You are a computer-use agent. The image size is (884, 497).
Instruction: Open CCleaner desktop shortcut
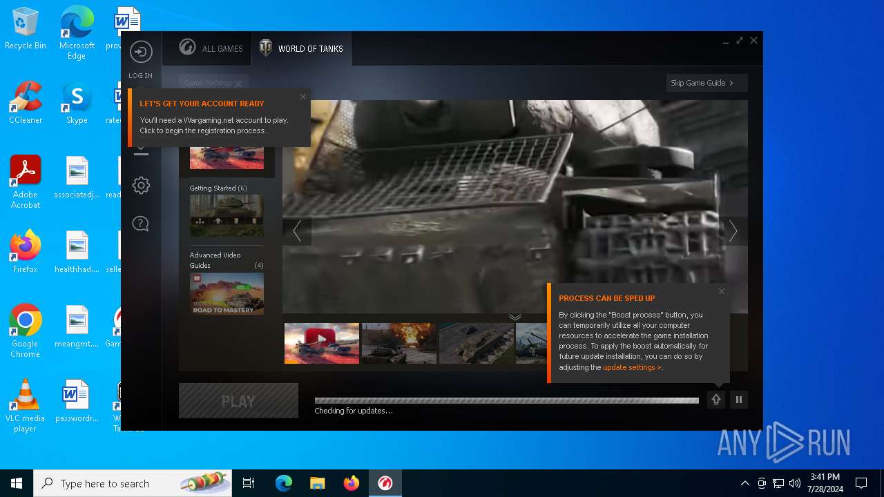pos(26,103)
